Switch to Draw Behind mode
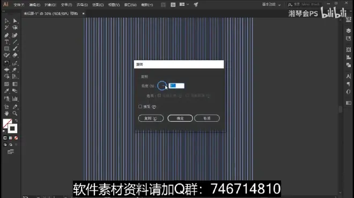 [11, 144]
